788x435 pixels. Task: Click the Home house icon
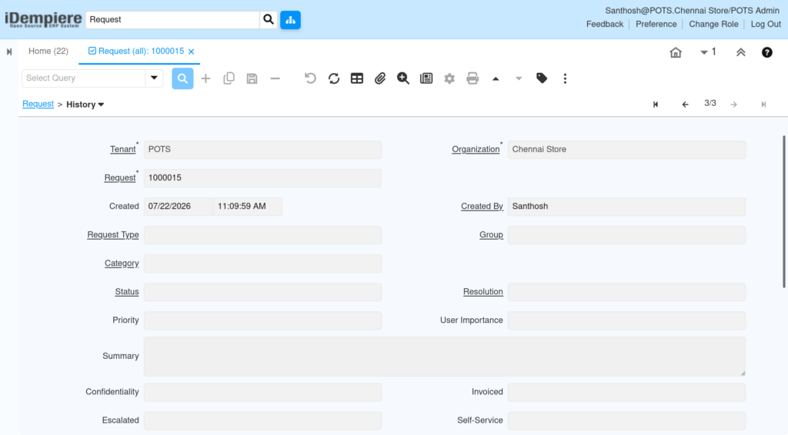coord(676,52)
